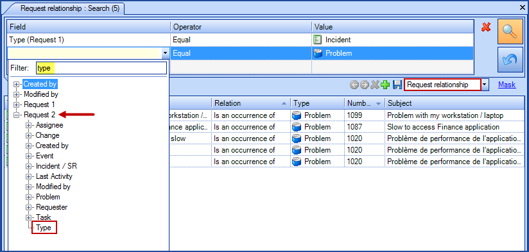The height and width of the screenshot is (252, 529).
Task: Click the Incident value cell
Action: (393, 40)
